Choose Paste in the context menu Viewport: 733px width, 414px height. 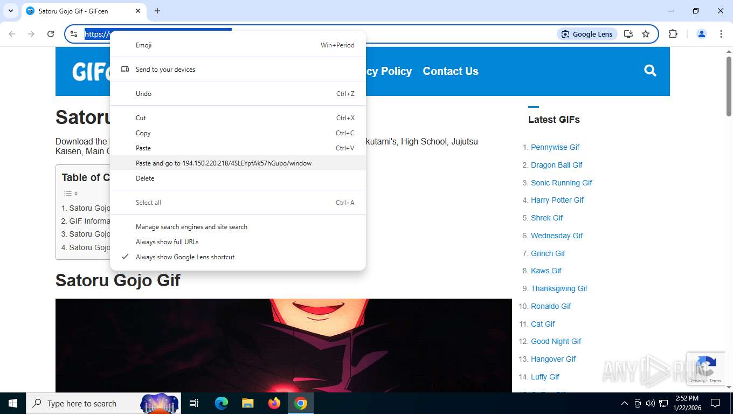[x=238, y=148]
